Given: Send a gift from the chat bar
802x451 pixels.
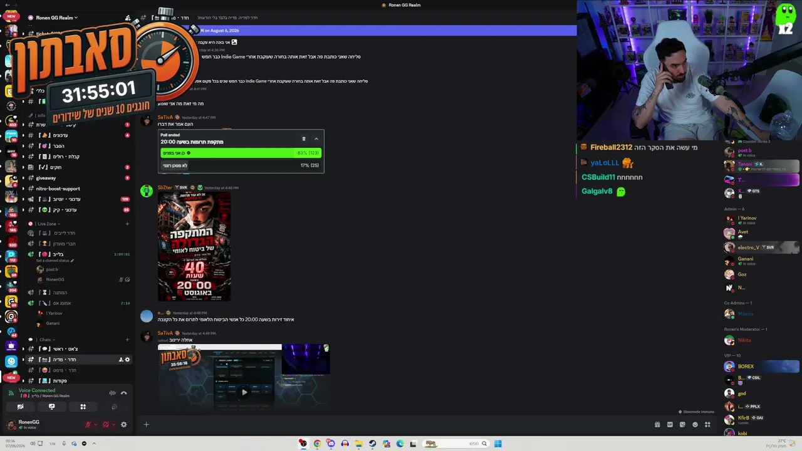Looking at the screenshot, I should tap(657, 425).
